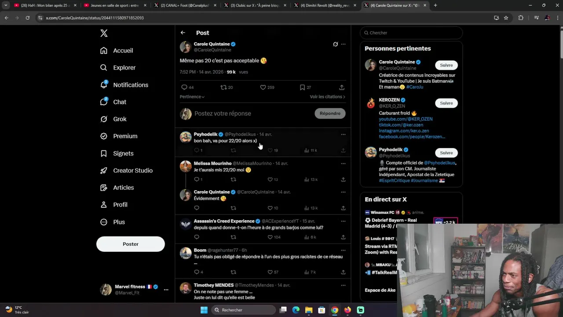Click the Plus more-options icon in sidebar
The image size is (563, 317).
click(x=104, y=222)
